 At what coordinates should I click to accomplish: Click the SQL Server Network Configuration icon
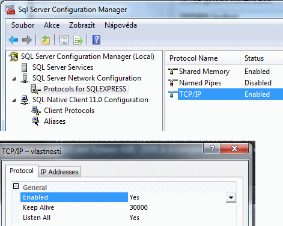click(x=25, y=78)
